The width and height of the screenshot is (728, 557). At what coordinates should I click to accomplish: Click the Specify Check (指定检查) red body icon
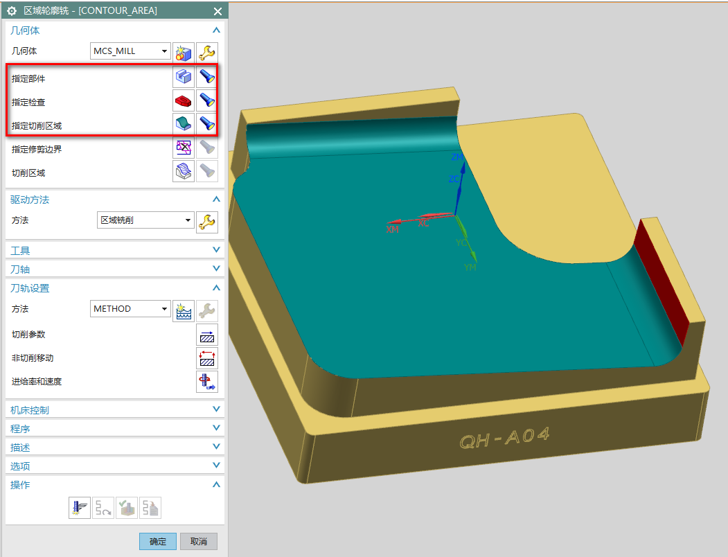(x=183, y=101)
